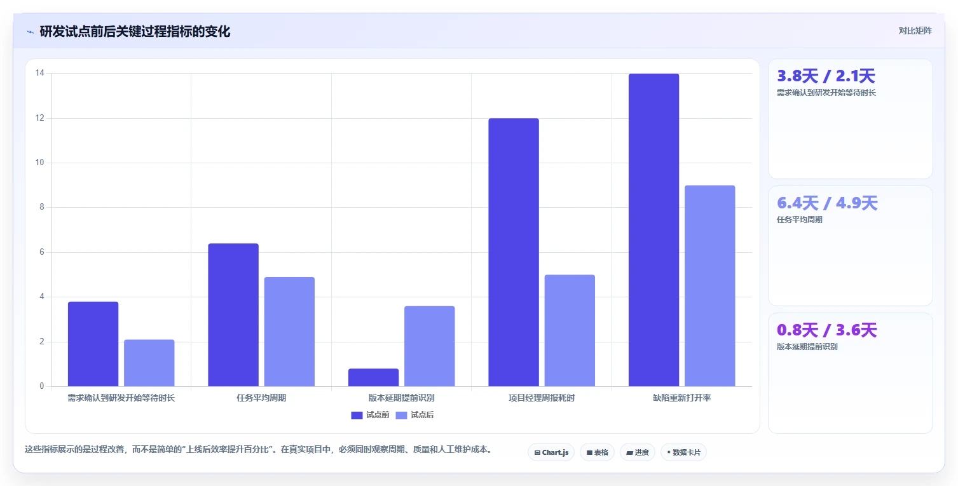The height and width of the screenshot is (486, 958).
Task: Select the Chart.js pill button
Action: (551, 452)
